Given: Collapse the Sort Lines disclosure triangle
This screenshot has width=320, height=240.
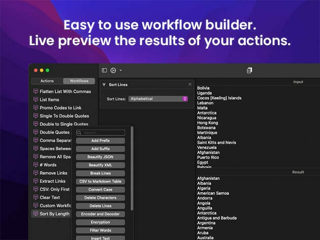Looking at the screenshot, I should [104, 84].
